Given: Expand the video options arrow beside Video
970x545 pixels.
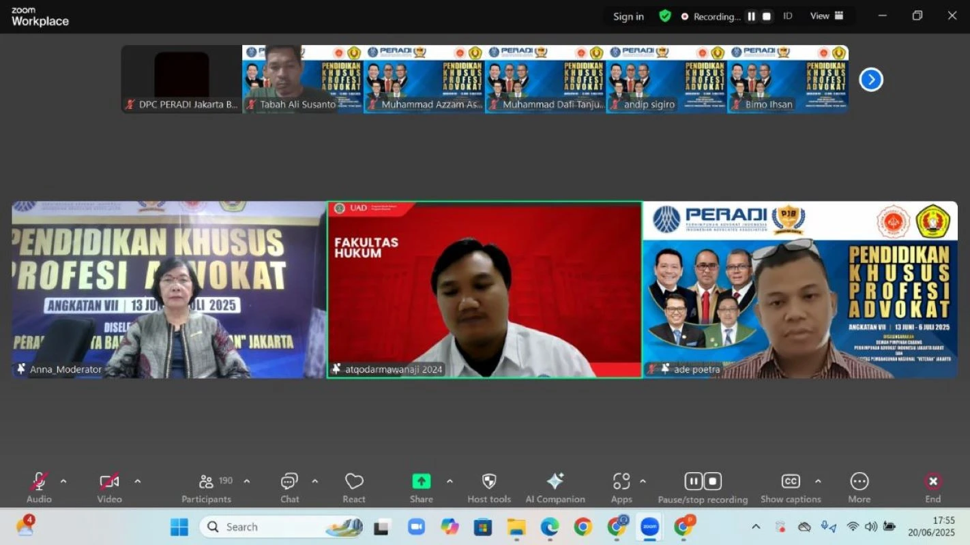Looking at the screenshot, I should (x=137, y=482).
